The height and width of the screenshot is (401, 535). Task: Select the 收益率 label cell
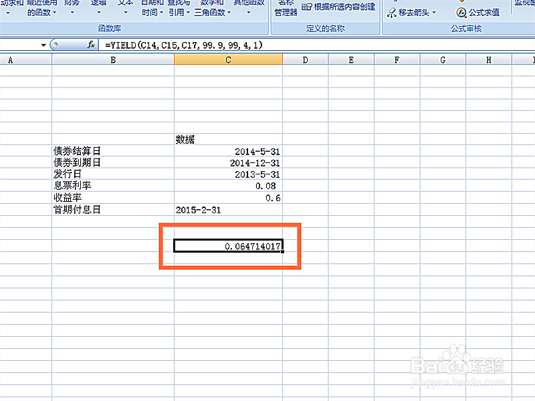(113, 198)
